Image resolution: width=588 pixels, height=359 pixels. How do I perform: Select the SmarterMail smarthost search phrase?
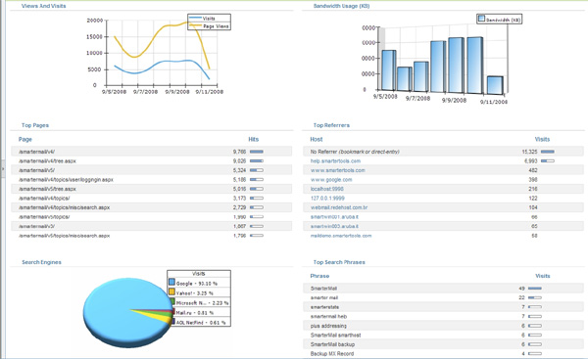tap(335, 336)
